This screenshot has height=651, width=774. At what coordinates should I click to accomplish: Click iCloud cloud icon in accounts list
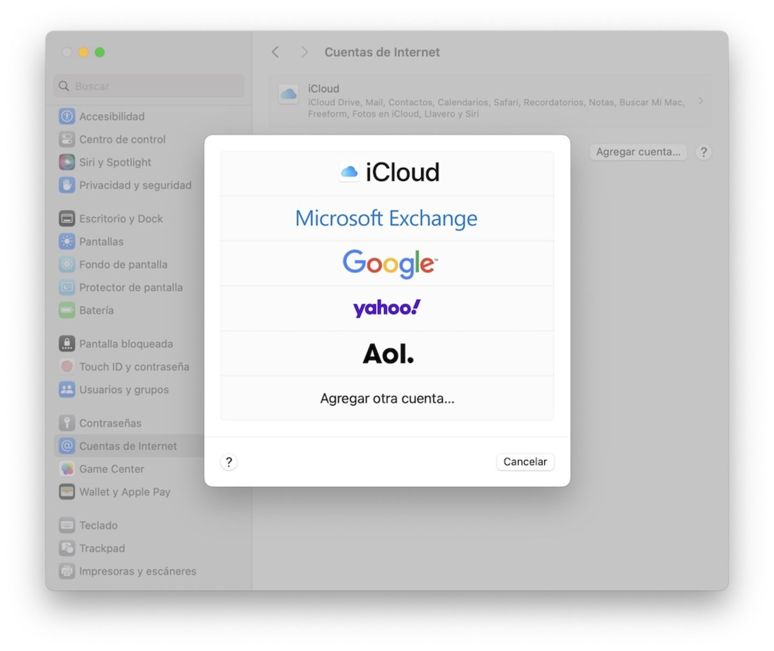pos(289,95)
